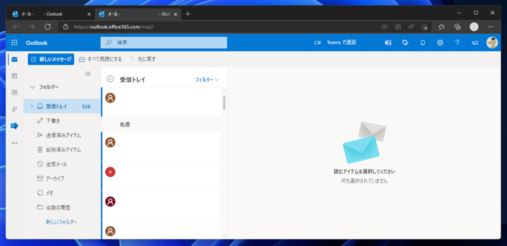Open the People contacts icon
This screenshot has height=246, width=507.
click(14, 93)
